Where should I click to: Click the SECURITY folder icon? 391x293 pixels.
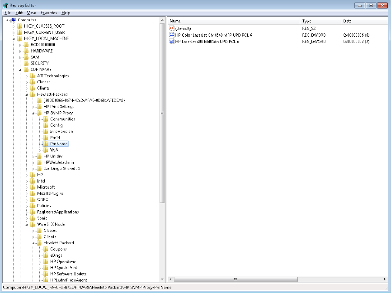(x=26, y=63)
